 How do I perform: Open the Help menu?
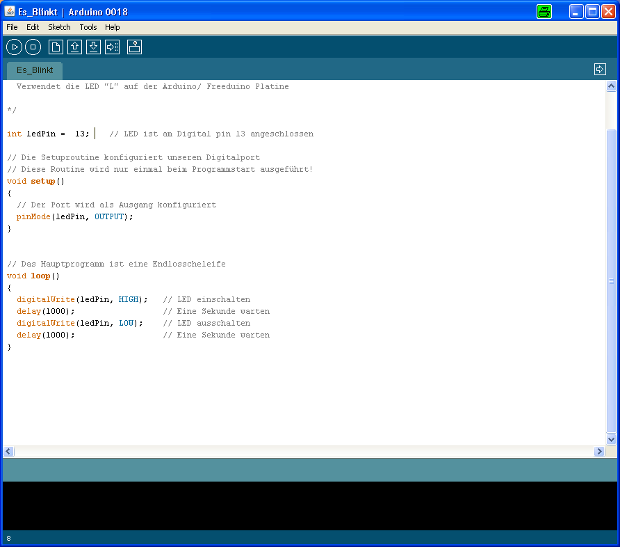point(113,27)
